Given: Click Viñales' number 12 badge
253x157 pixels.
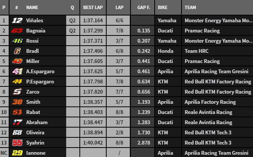Looking at the screenshot, I should click(x=17, y=20).
